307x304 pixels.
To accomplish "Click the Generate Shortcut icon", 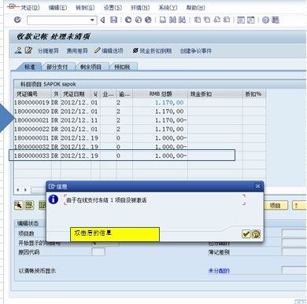I will tap(250, 20).
